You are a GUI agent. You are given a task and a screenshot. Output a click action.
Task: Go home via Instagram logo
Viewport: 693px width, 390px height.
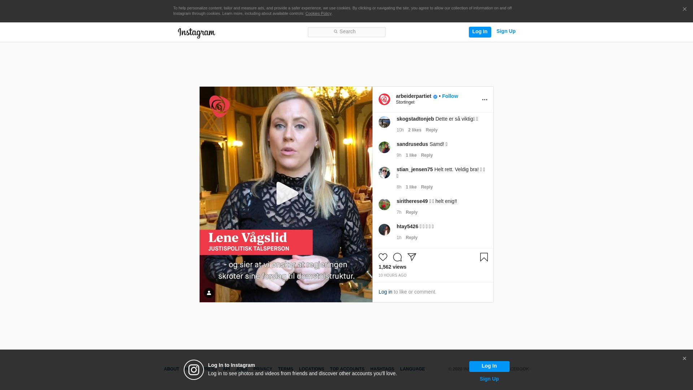tap(196, 33)
